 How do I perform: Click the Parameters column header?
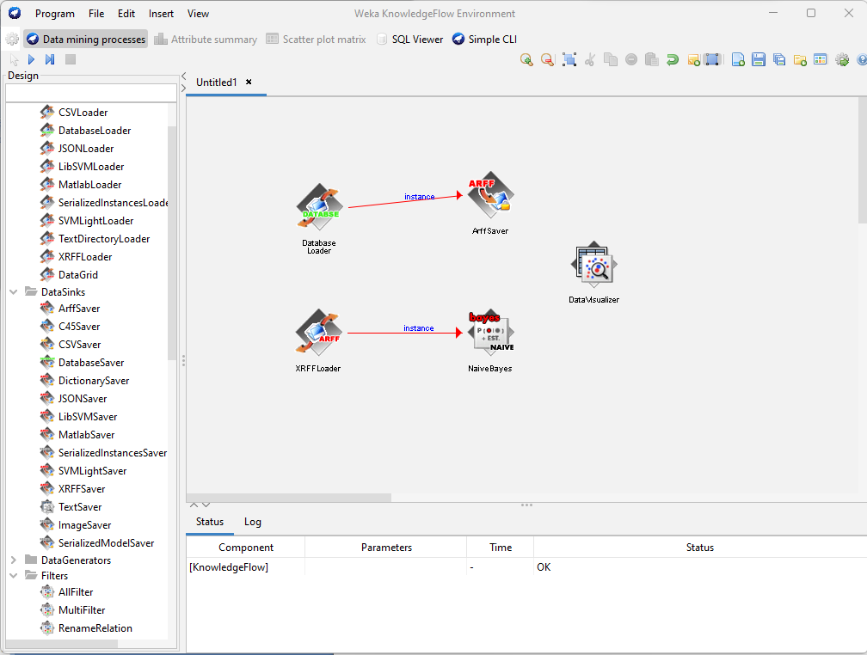[386, 548]
